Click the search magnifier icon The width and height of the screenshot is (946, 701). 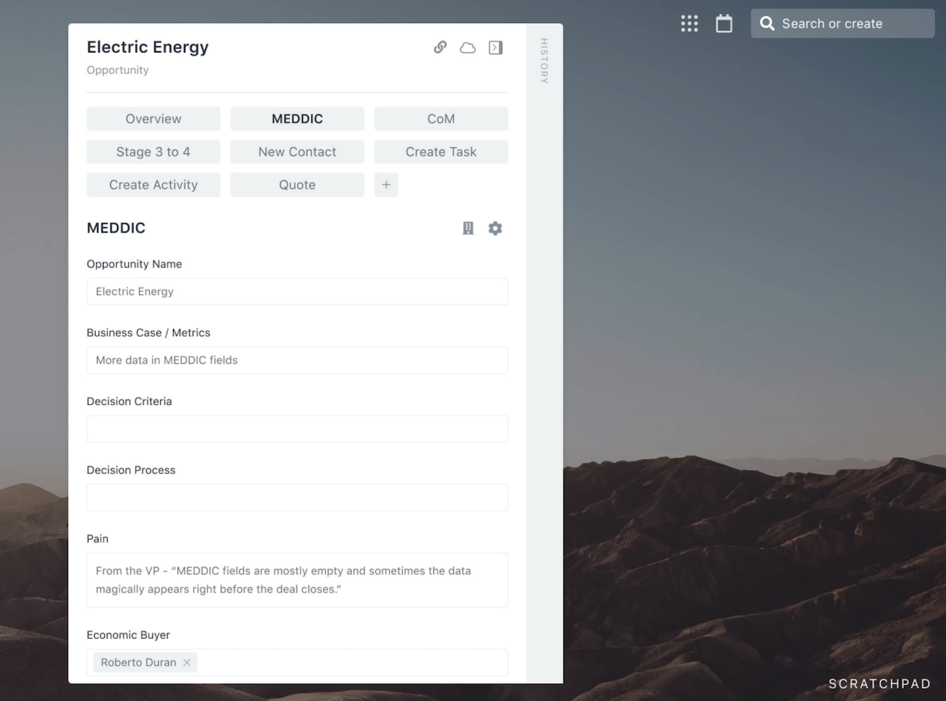click(x=766, y=23)
